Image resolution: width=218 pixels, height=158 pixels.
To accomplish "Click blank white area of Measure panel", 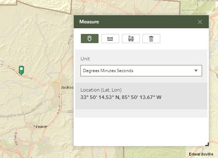I will [x=141, y=131].
